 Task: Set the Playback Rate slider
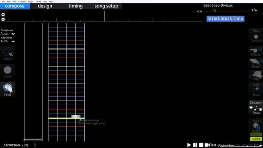(x=248, y=145)
